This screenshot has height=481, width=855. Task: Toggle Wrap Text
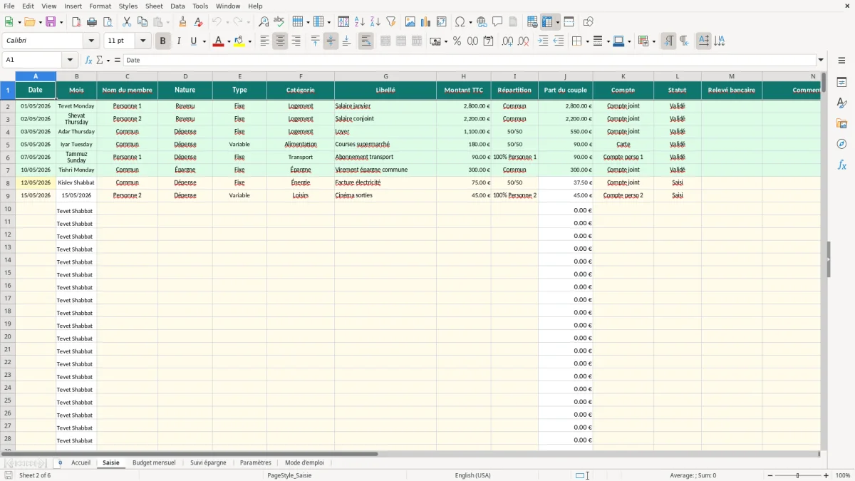click(366, 41)
